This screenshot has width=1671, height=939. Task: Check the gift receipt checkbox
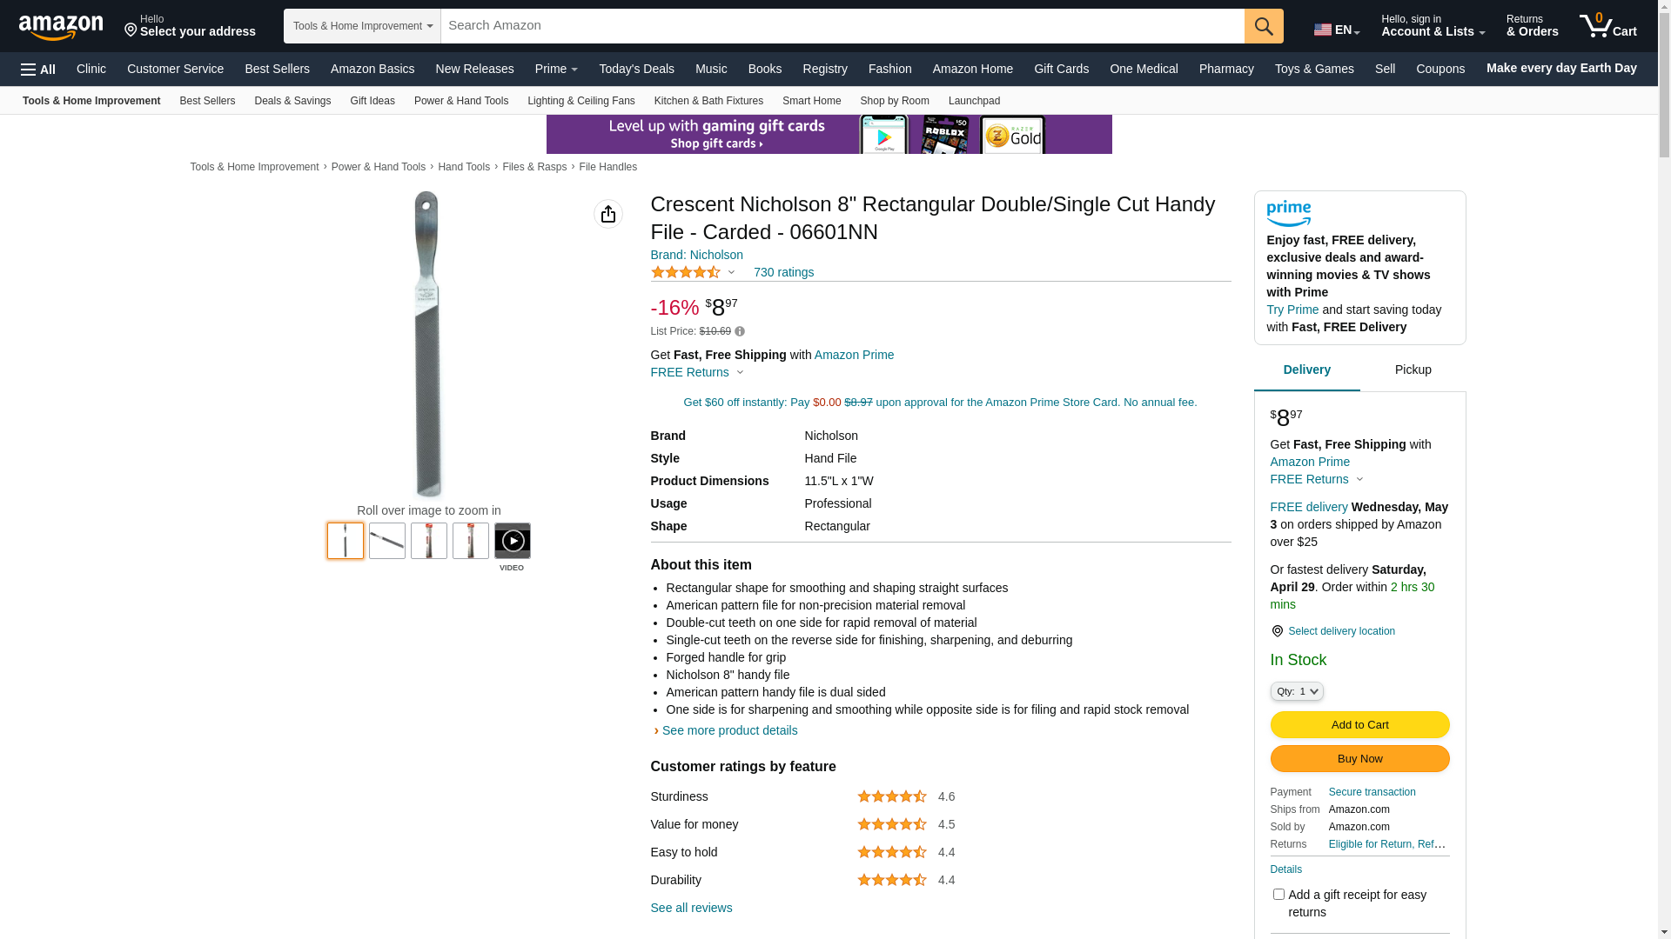click(1278, 894)
